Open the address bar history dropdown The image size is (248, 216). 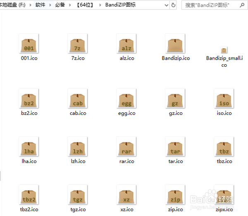click(x=167, y=5)
